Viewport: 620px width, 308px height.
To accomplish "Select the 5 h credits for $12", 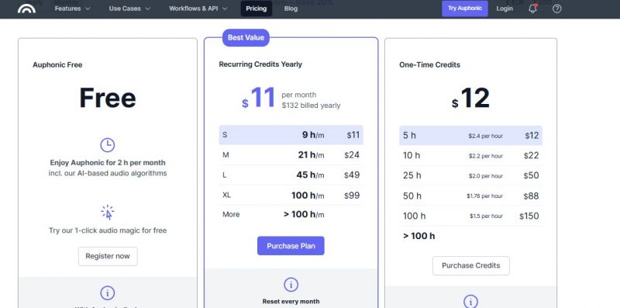I will [x=471, y=136].
